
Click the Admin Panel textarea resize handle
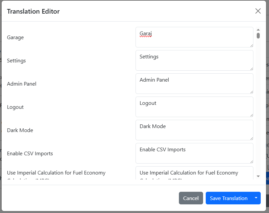point(251,92)
